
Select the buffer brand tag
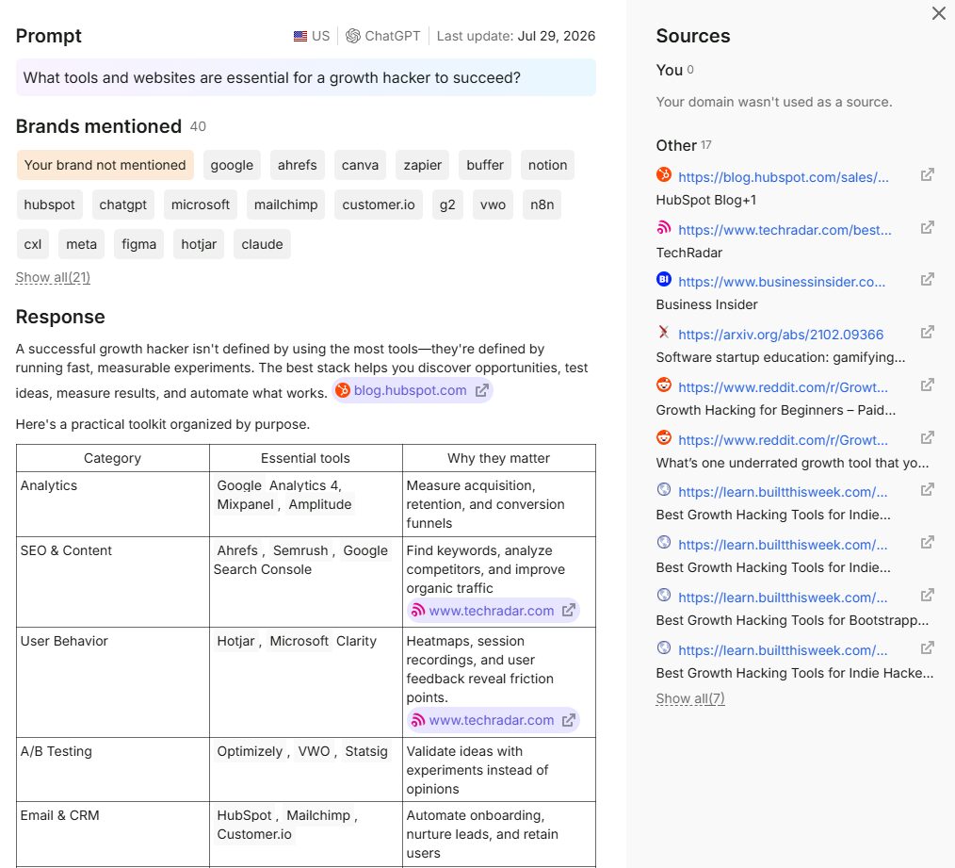[485, 165]
